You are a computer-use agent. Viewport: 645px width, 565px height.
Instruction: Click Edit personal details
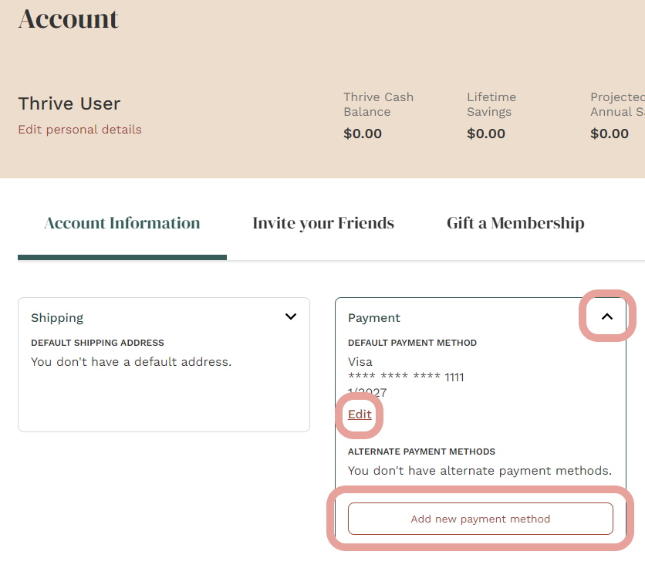79,129
